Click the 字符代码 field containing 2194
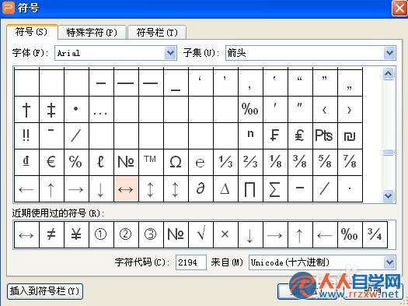The image size is (408, 306). click(x=191, y=262)
